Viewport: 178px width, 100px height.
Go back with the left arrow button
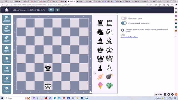coord(51,10)
